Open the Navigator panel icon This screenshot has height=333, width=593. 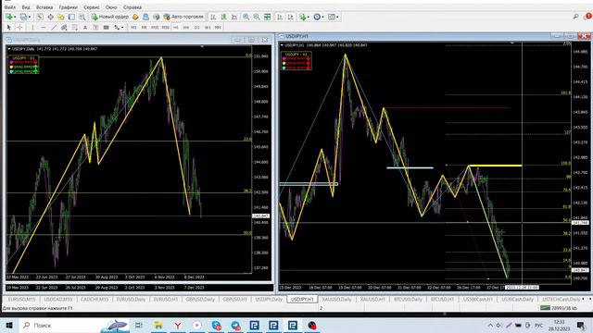[x=61, y=17]
